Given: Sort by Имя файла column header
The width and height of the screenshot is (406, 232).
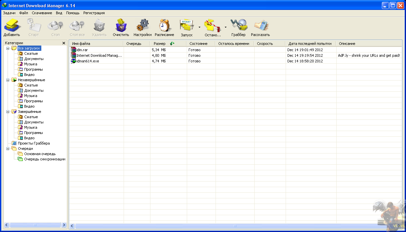Looking at the screenshot, I should [96, 44].
